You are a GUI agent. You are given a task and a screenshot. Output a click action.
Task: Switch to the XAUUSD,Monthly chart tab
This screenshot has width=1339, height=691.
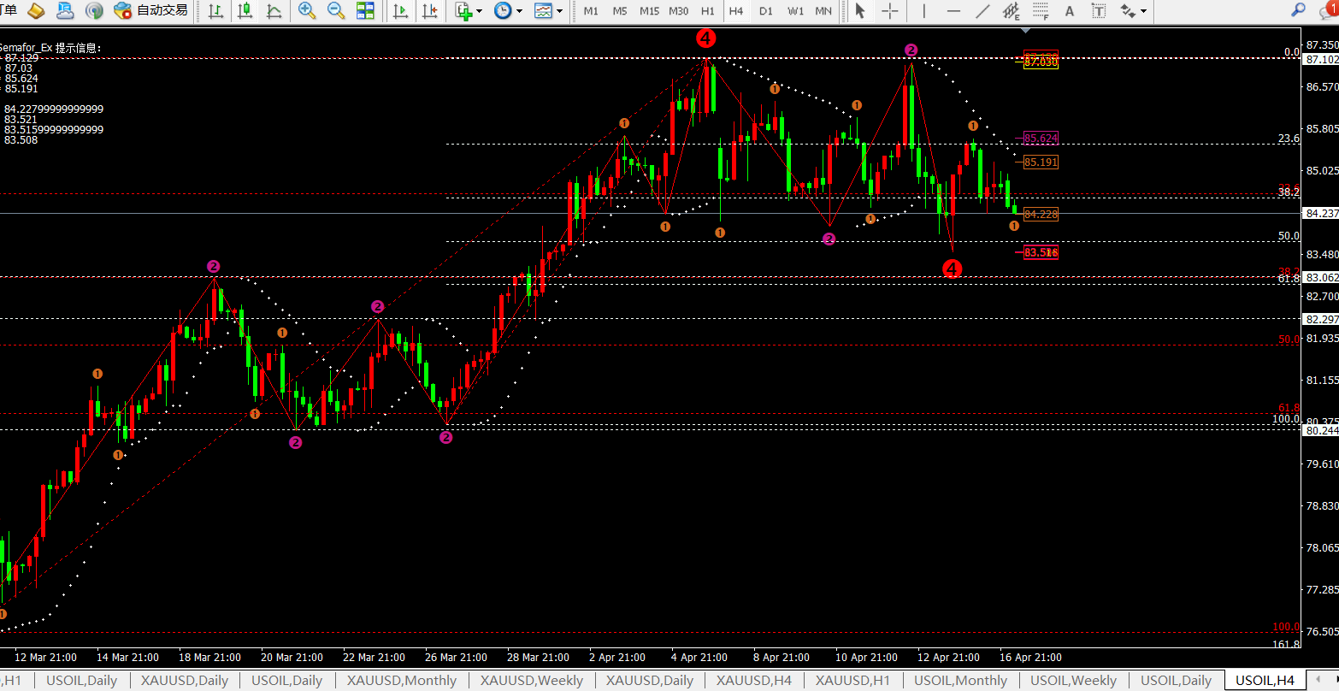[x=401, y=681]
